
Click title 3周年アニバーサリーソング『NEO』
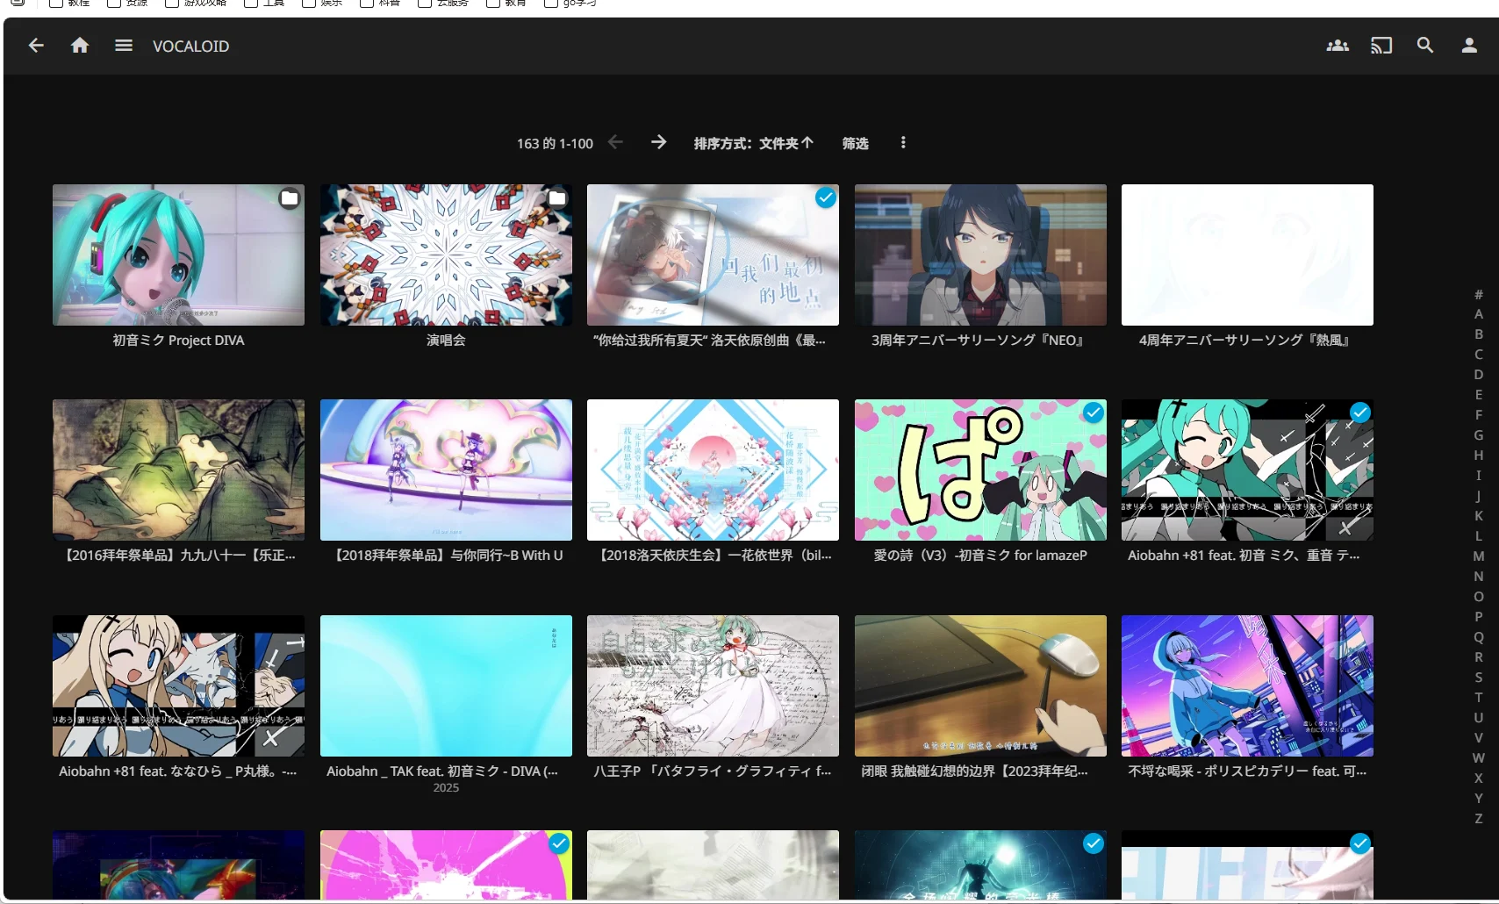[978, 341]
